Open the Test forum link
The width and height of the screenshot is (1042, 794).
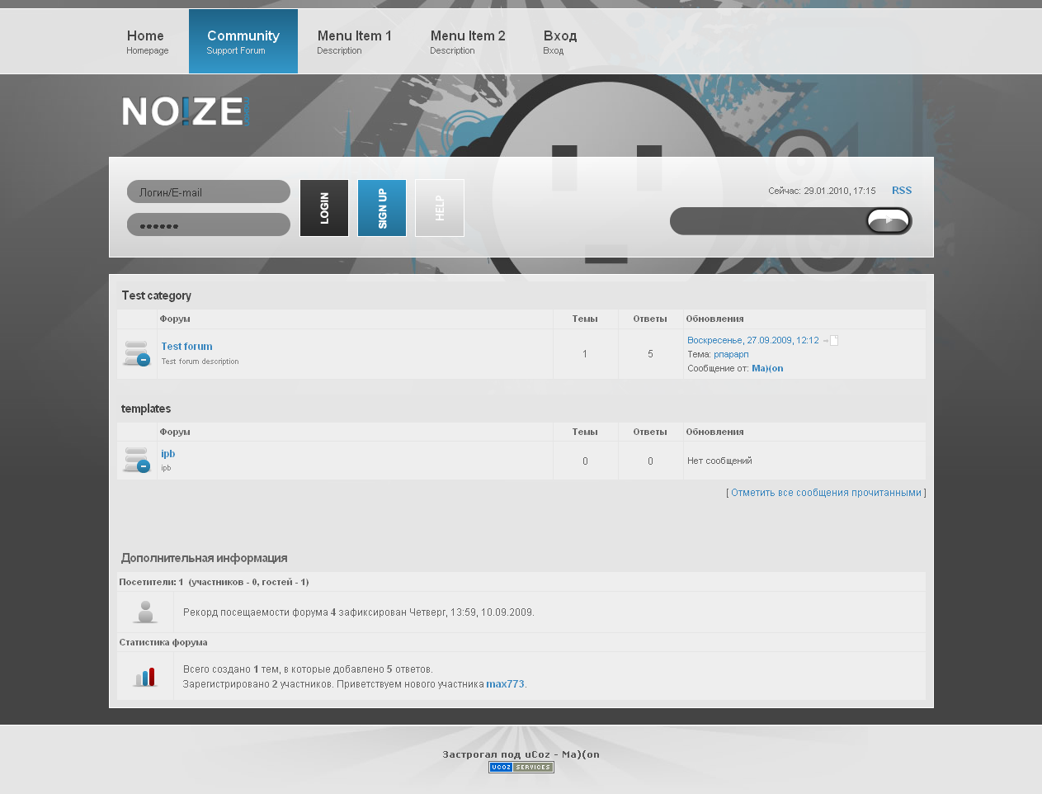click(186, 347)
